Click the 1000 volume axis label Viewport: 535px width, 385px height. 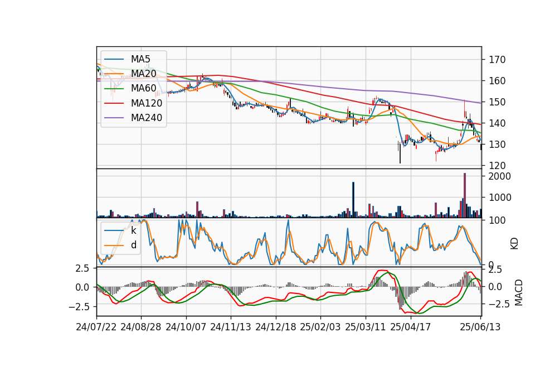tap(500, 198)
